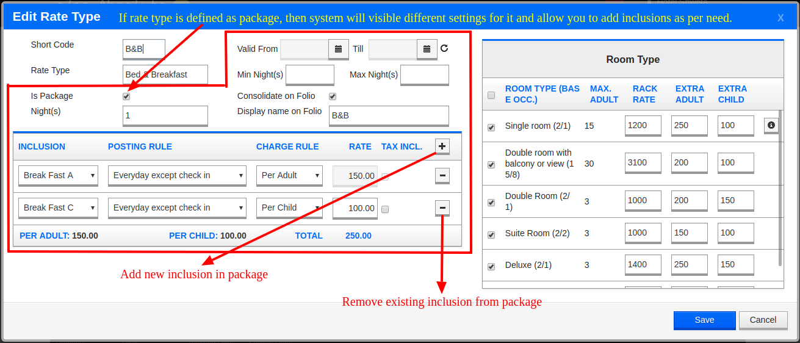Toggle the select-all room types checkbox
Screen dimensions: 800x343
click(491, 95)
